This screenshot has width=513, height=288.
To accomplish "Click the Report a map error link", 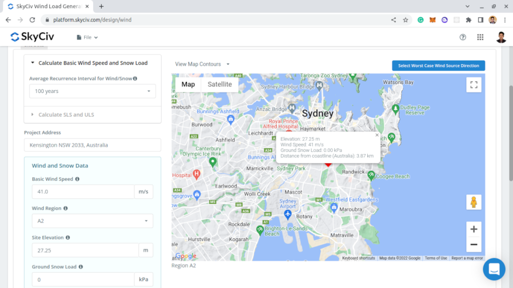I will point(467,258).
